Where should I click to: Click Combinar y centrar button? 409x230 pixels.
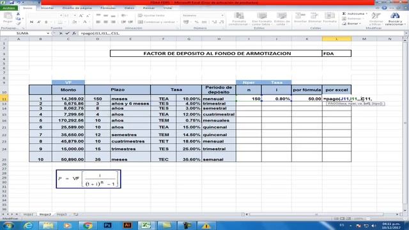(x=158, y=22)
